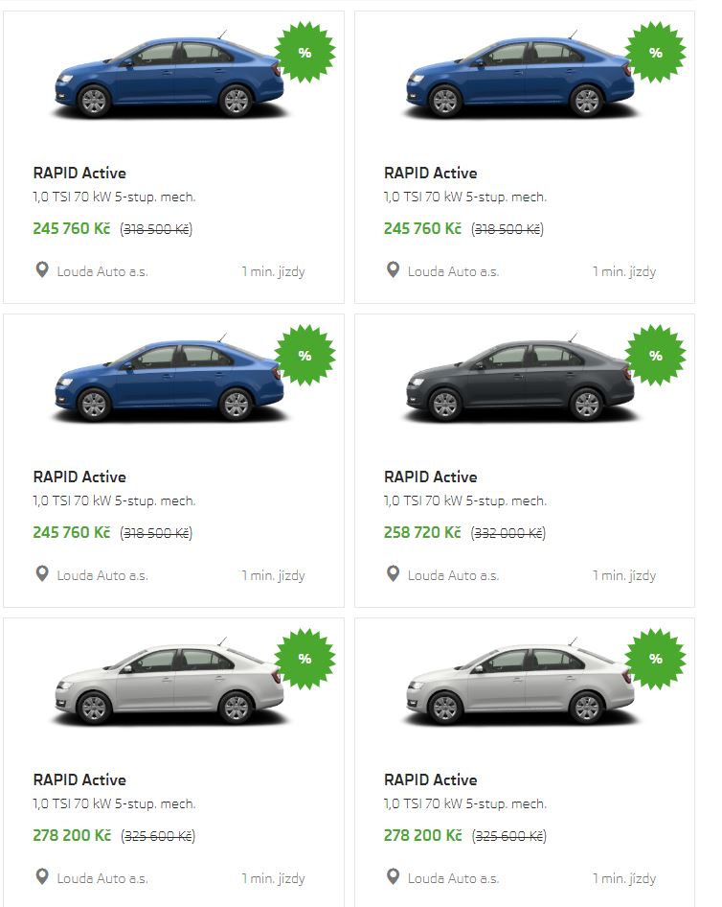The width and height of the screenshot is (722, 907).
Task: Select Louda Auto a.s. in the bottom-right card
Action: click(453, 878)
